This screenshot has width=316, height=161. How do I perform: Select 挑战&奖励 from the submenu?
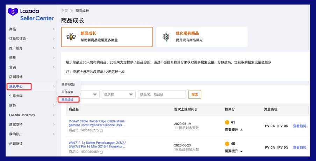pos(68,84)
